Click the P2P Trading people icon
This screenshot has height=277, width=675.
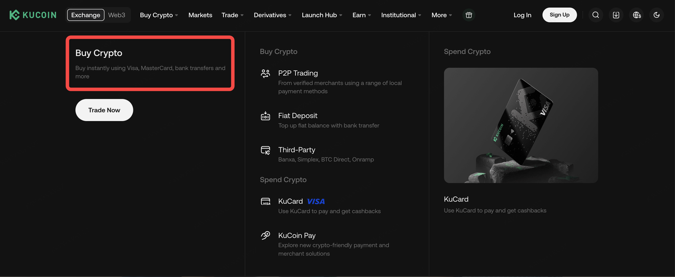tap(265, 74)
